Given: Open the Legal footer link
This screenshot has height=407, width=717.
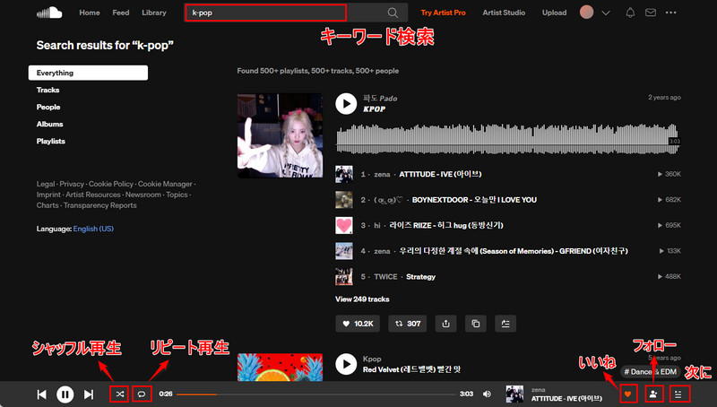Looking at the screenshot, I should point(46,184).
